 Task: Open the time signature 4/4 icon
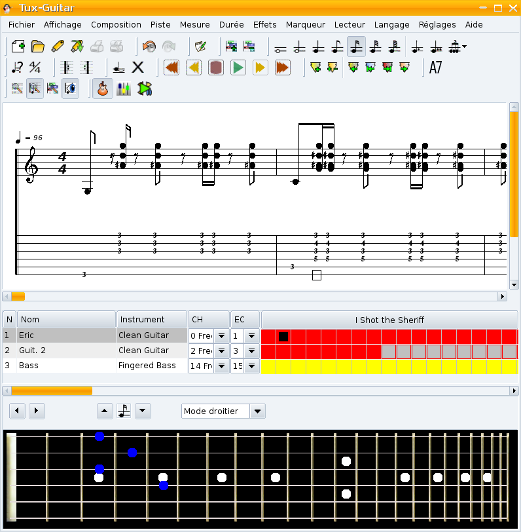pos(35,67)
